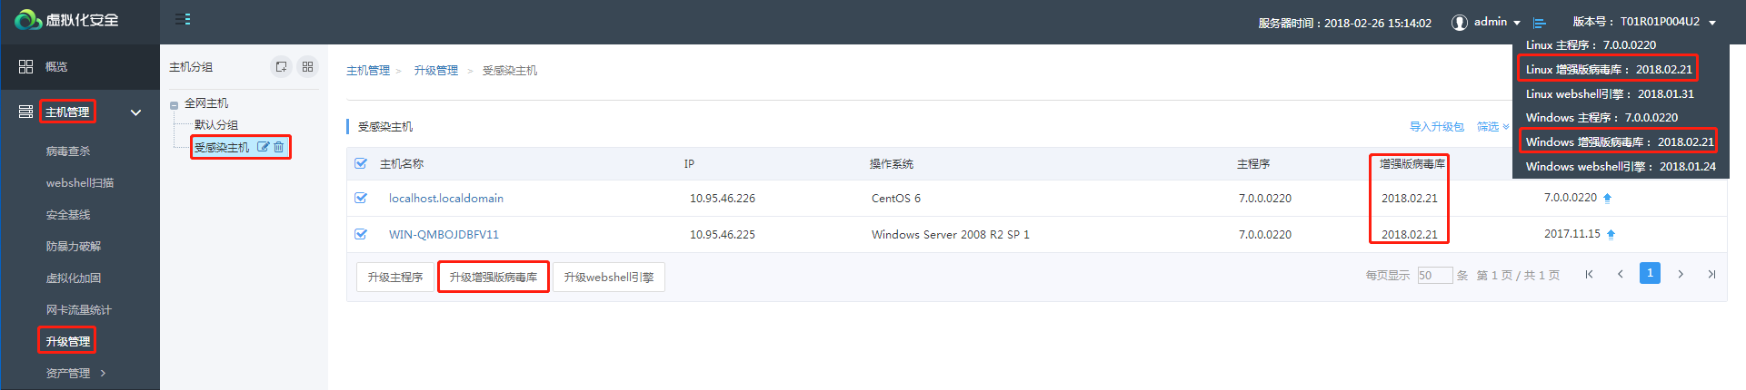Click the add group icon in 主机分组

coord(281,67)
